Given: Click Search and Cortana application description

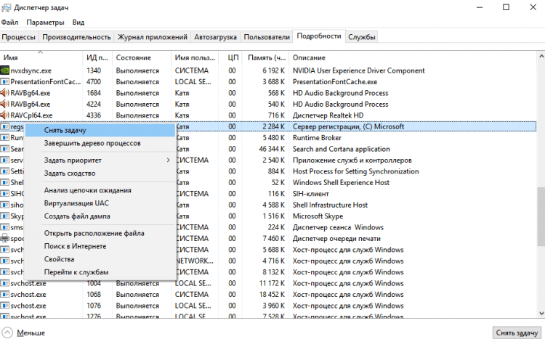Looking at the screenshot, I should (342, 149).
